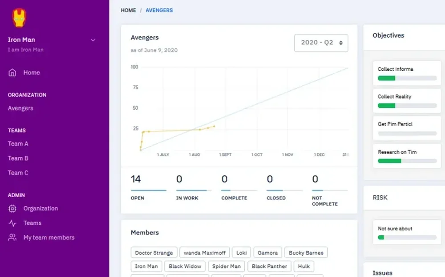Click the Teams activity icon under Admin
Viewport: 445px width, 277px height.
click(12, 223)
